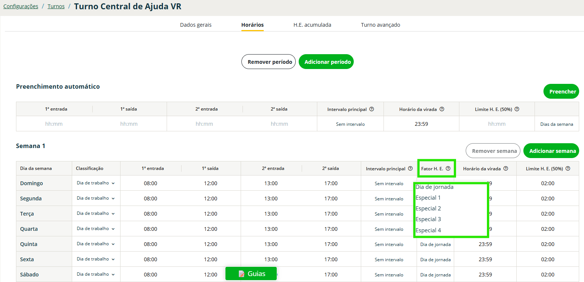Click help icon next to Semana Intervalo principal
584x282 pixels.
click(x=410, y=168)
